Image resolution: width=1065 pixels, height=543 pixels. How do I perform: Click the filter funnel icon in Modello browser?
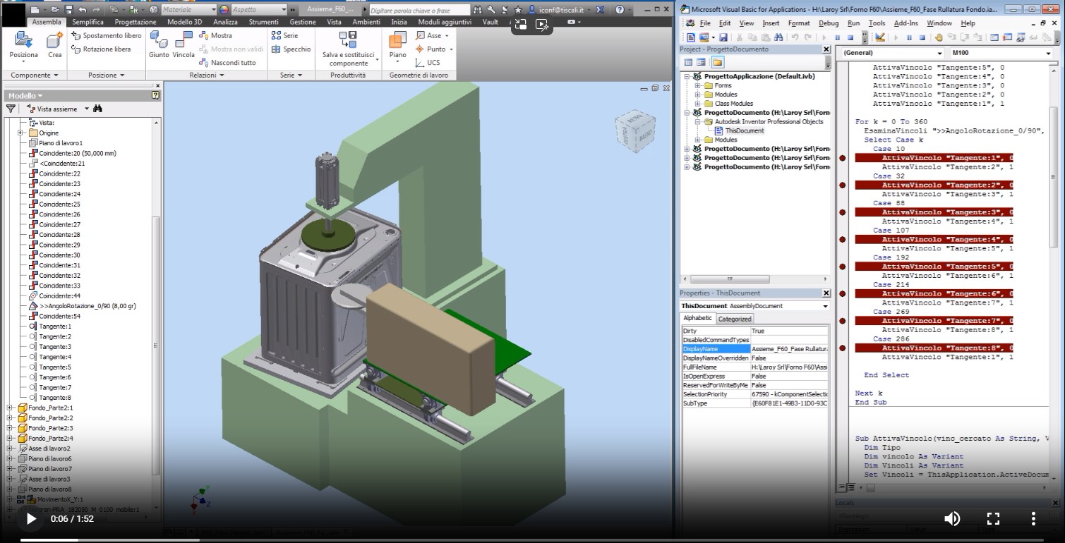click(11, 109)
